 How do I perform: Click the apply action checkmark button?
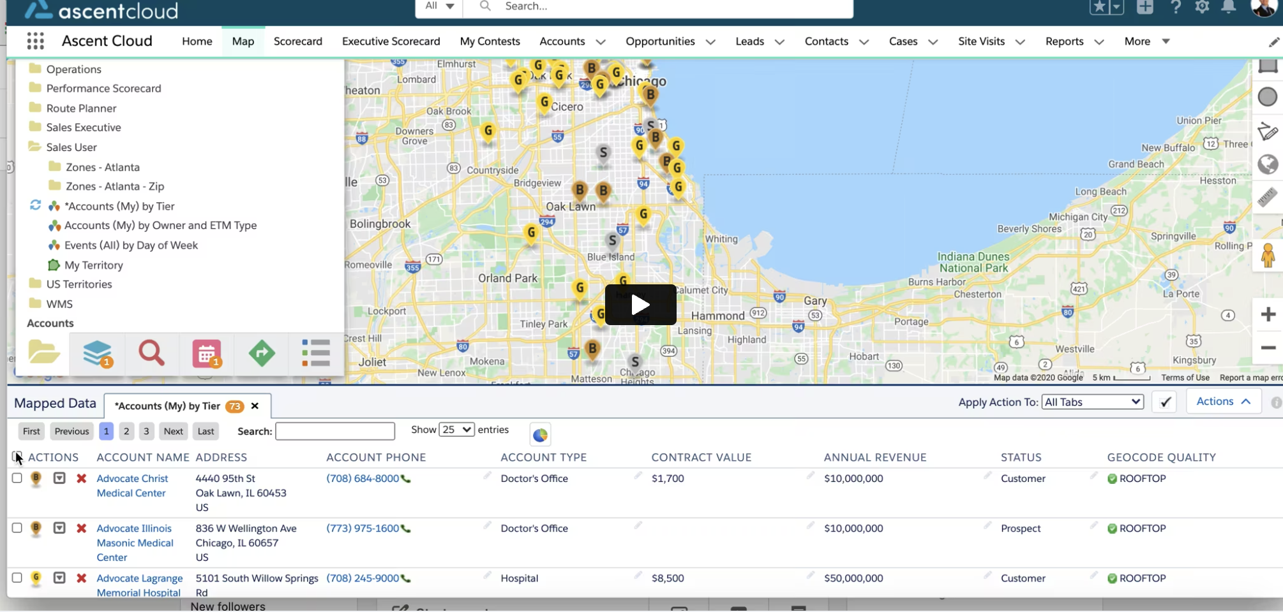[1165, 402]
